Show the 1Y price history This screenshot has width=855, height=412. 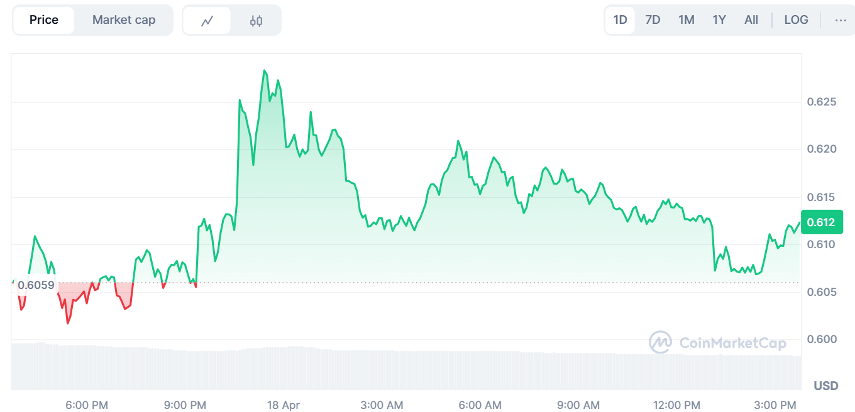[719, 20]
